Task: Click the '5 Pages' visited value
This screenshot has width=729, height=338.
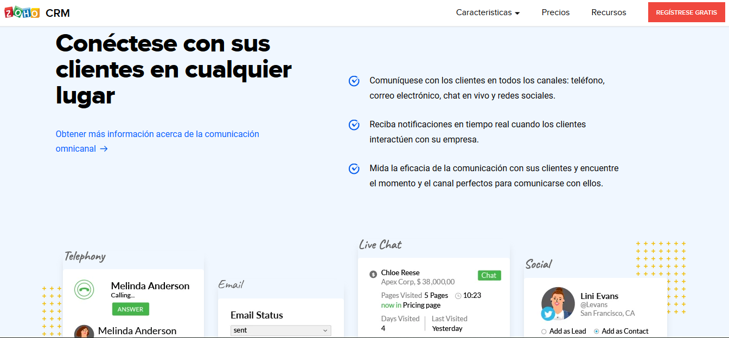Action: click(x=436, y=295)
